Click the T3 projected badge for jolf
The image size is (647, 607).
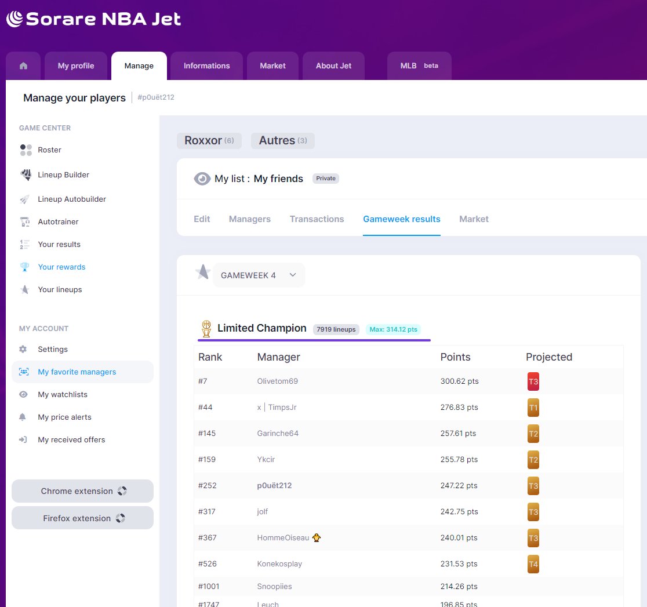pos(533,512)
